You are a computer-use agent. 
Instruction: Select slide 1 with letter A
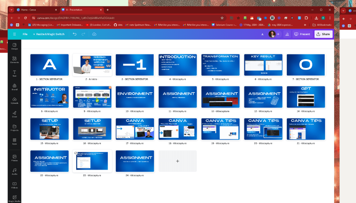coord(49,65)
